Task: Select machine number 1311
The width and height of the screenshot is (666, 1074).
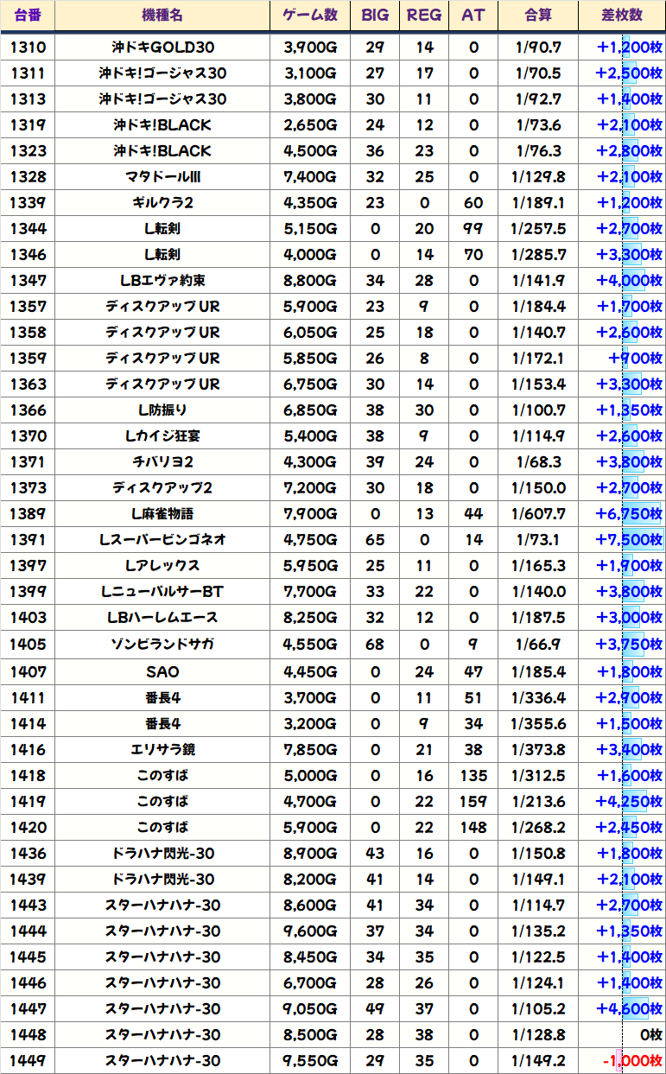Action: pyautogui.click(x=28, y=73)
